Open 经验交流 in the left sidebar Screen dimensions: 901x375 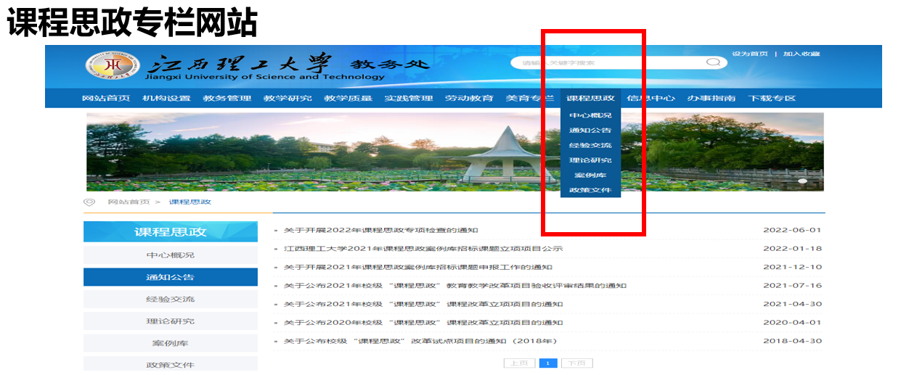(x=170, y=299)
